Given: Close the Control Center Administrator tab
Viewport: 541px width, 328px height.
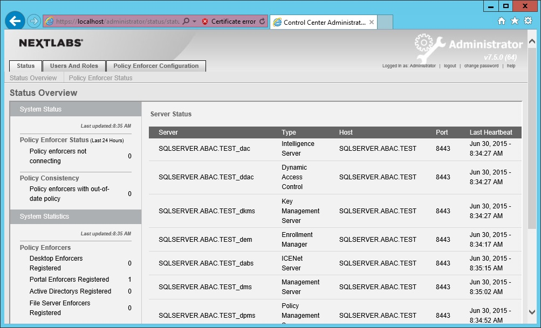Looking at the screenshot, I should tap(371, 23).
